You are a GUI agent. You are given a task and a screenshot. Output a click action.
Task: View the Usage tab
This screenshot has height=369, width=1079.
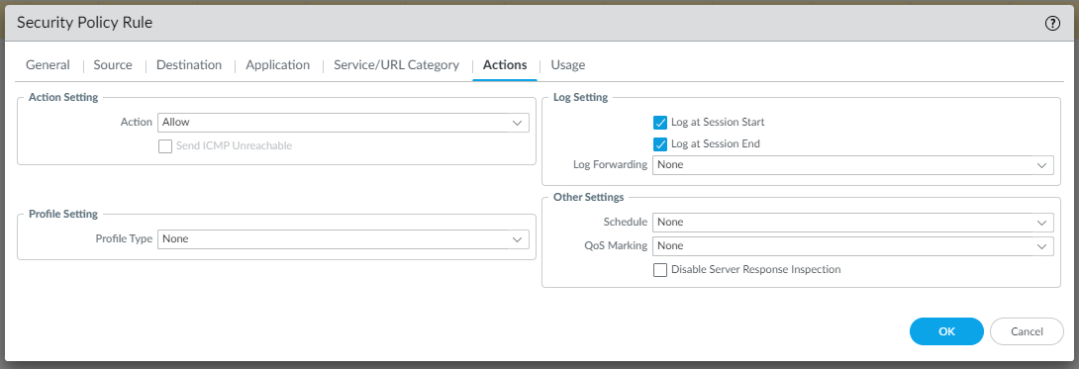click(x=568, y=65)
